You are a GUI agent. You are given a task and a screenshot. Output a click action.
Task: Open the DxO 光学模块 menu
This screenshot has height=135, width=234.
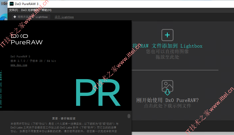click(x=30, y=10)
